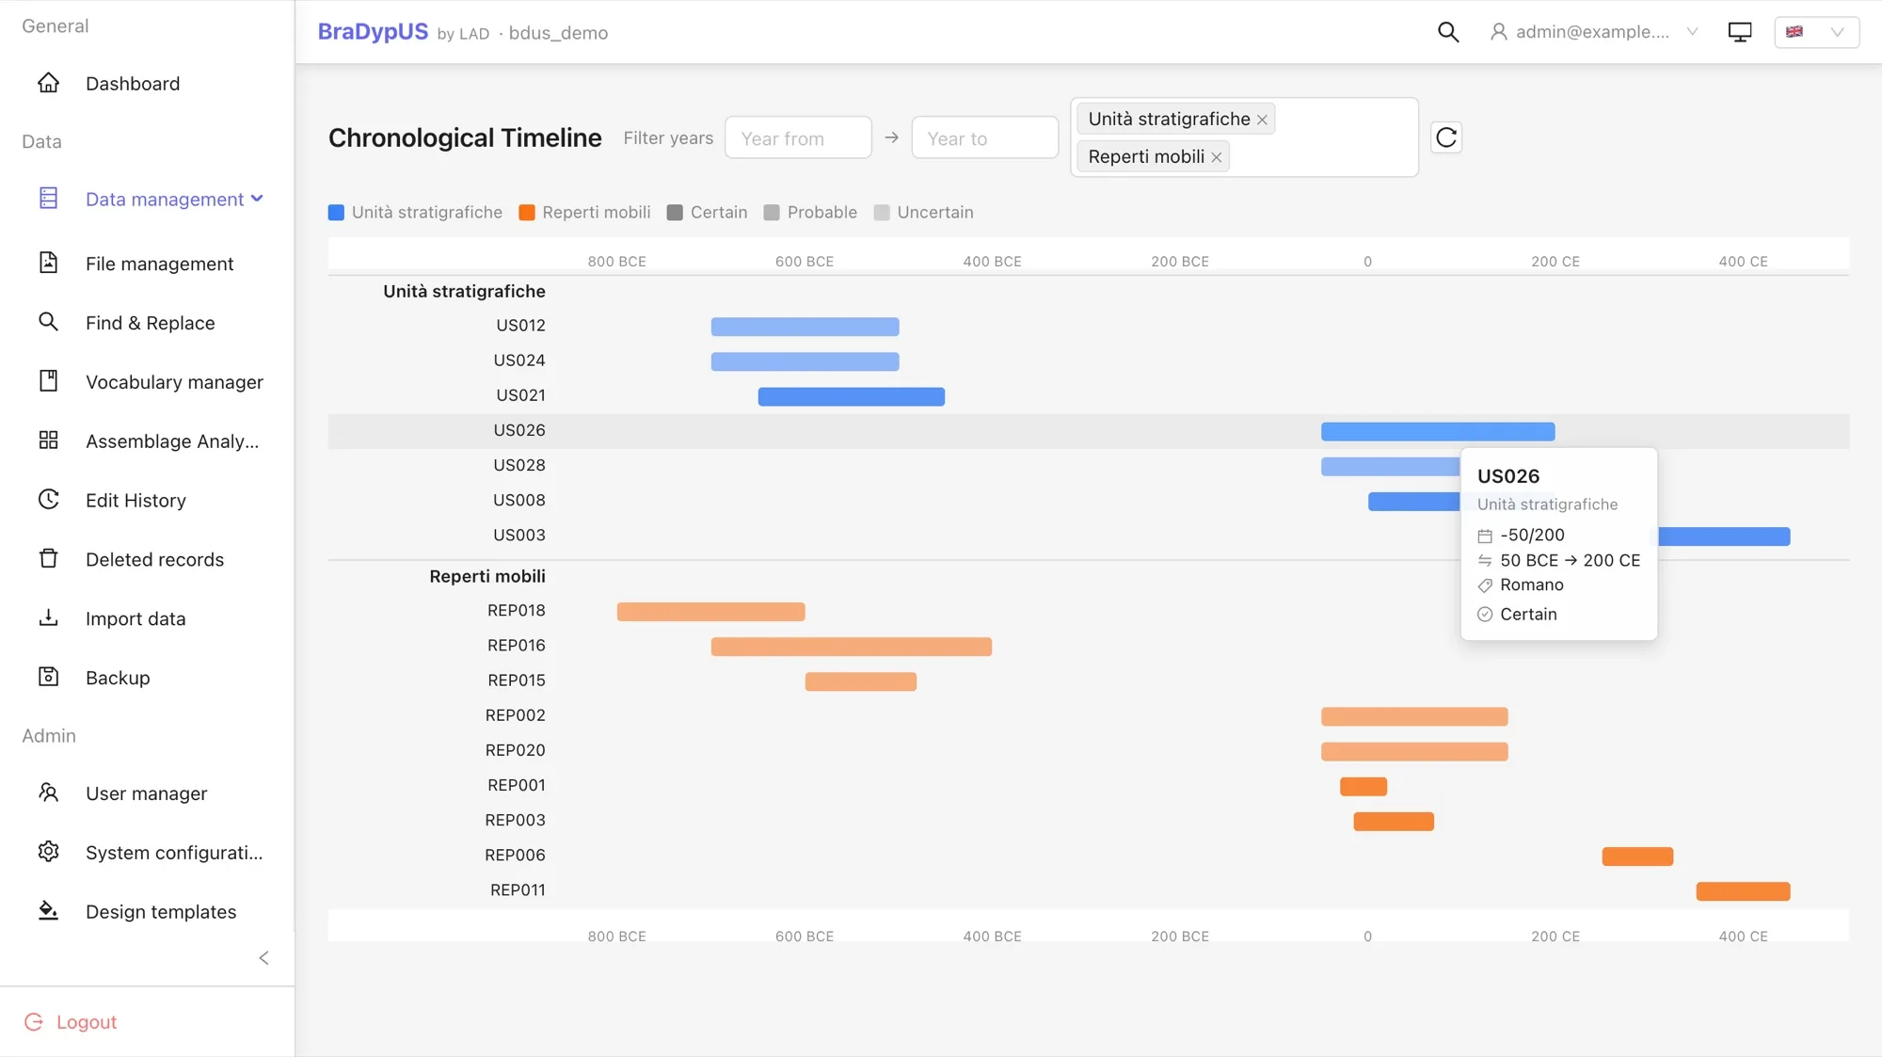Viewport: 1882px width, 1057px height.
Task: Click the System configuration gear icon
Action: pyautogui.click(x=48, y=852)
